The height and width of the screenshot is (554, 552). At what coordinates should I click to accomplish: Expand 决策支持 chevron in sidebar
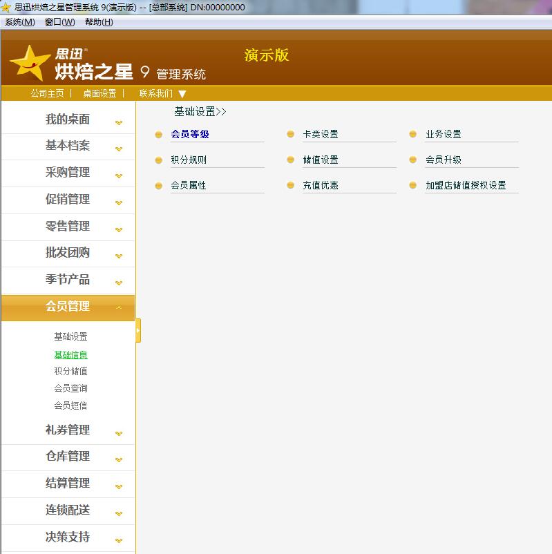tap(119, 540)
